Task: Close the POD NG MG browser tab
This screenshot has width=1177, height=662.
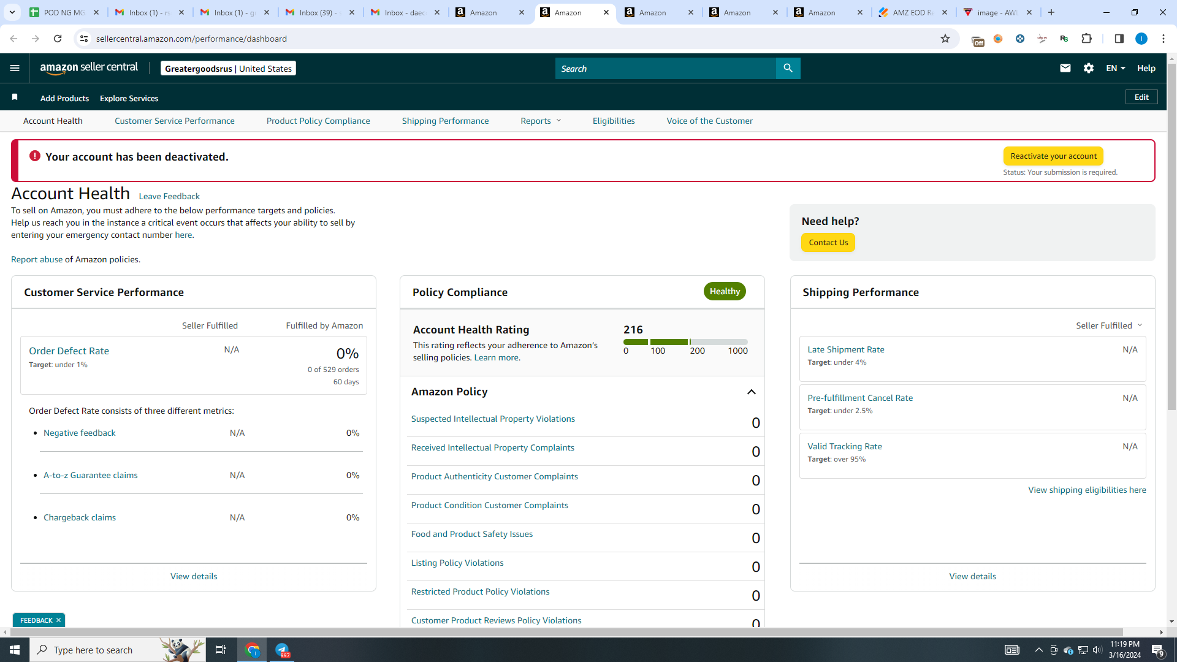Action: 96,12
